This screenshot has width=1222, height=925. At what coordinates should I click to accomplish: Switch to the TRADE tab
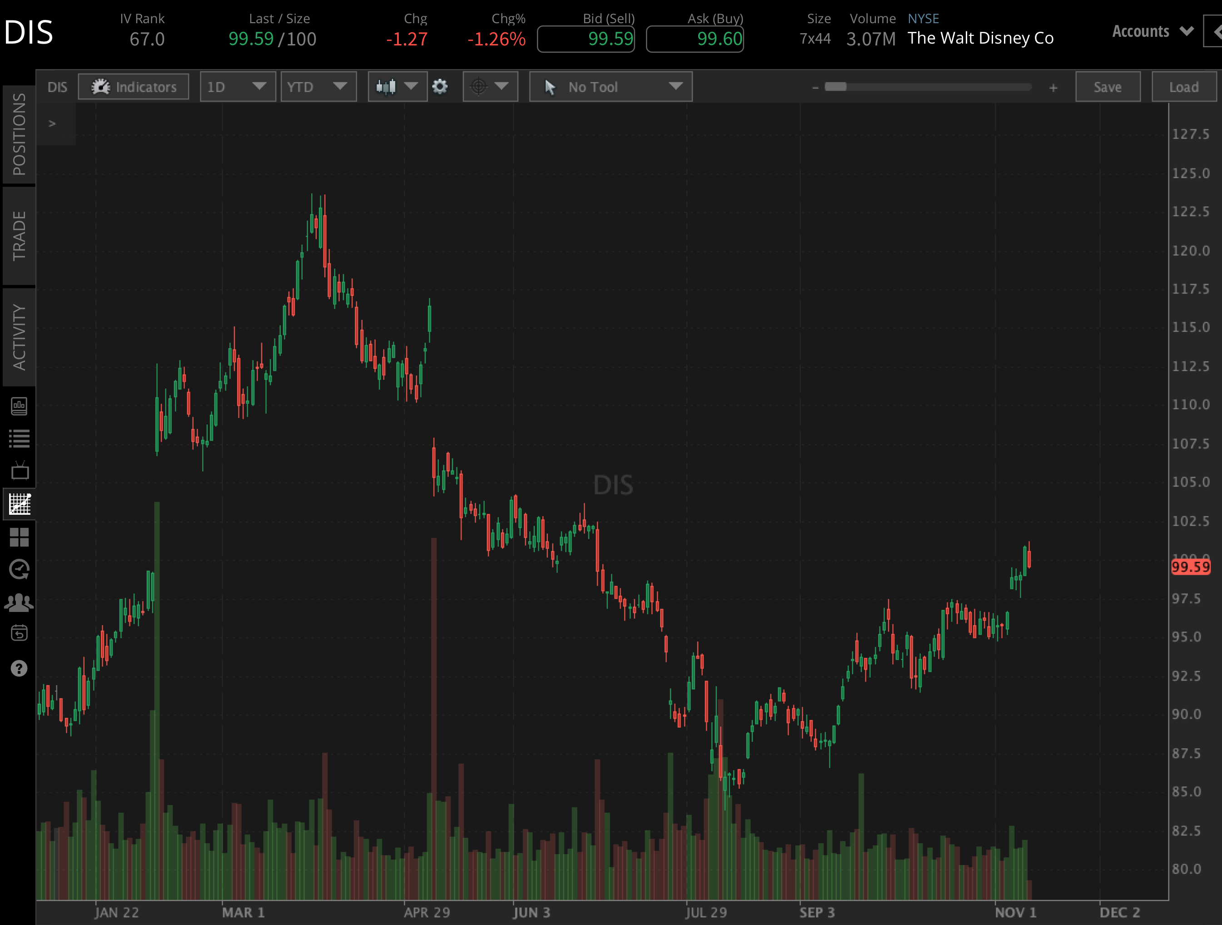[20, 236]
